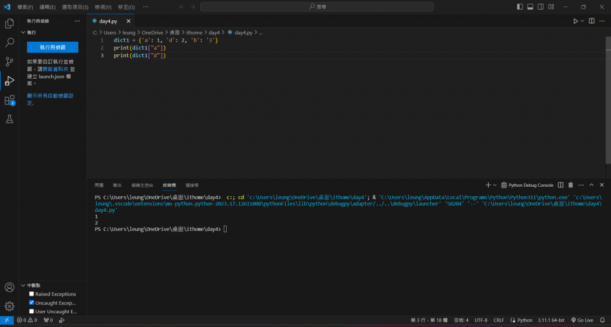Click CRLF end of line selector
Viewport: 611px width, 327px height.
[x=499, y=320]
